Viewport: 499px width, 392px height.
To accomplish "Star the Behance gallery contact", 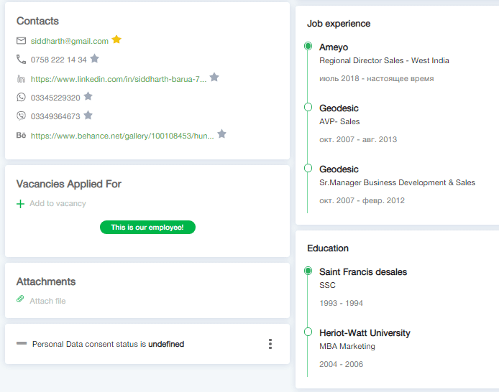I will point(222,134).
